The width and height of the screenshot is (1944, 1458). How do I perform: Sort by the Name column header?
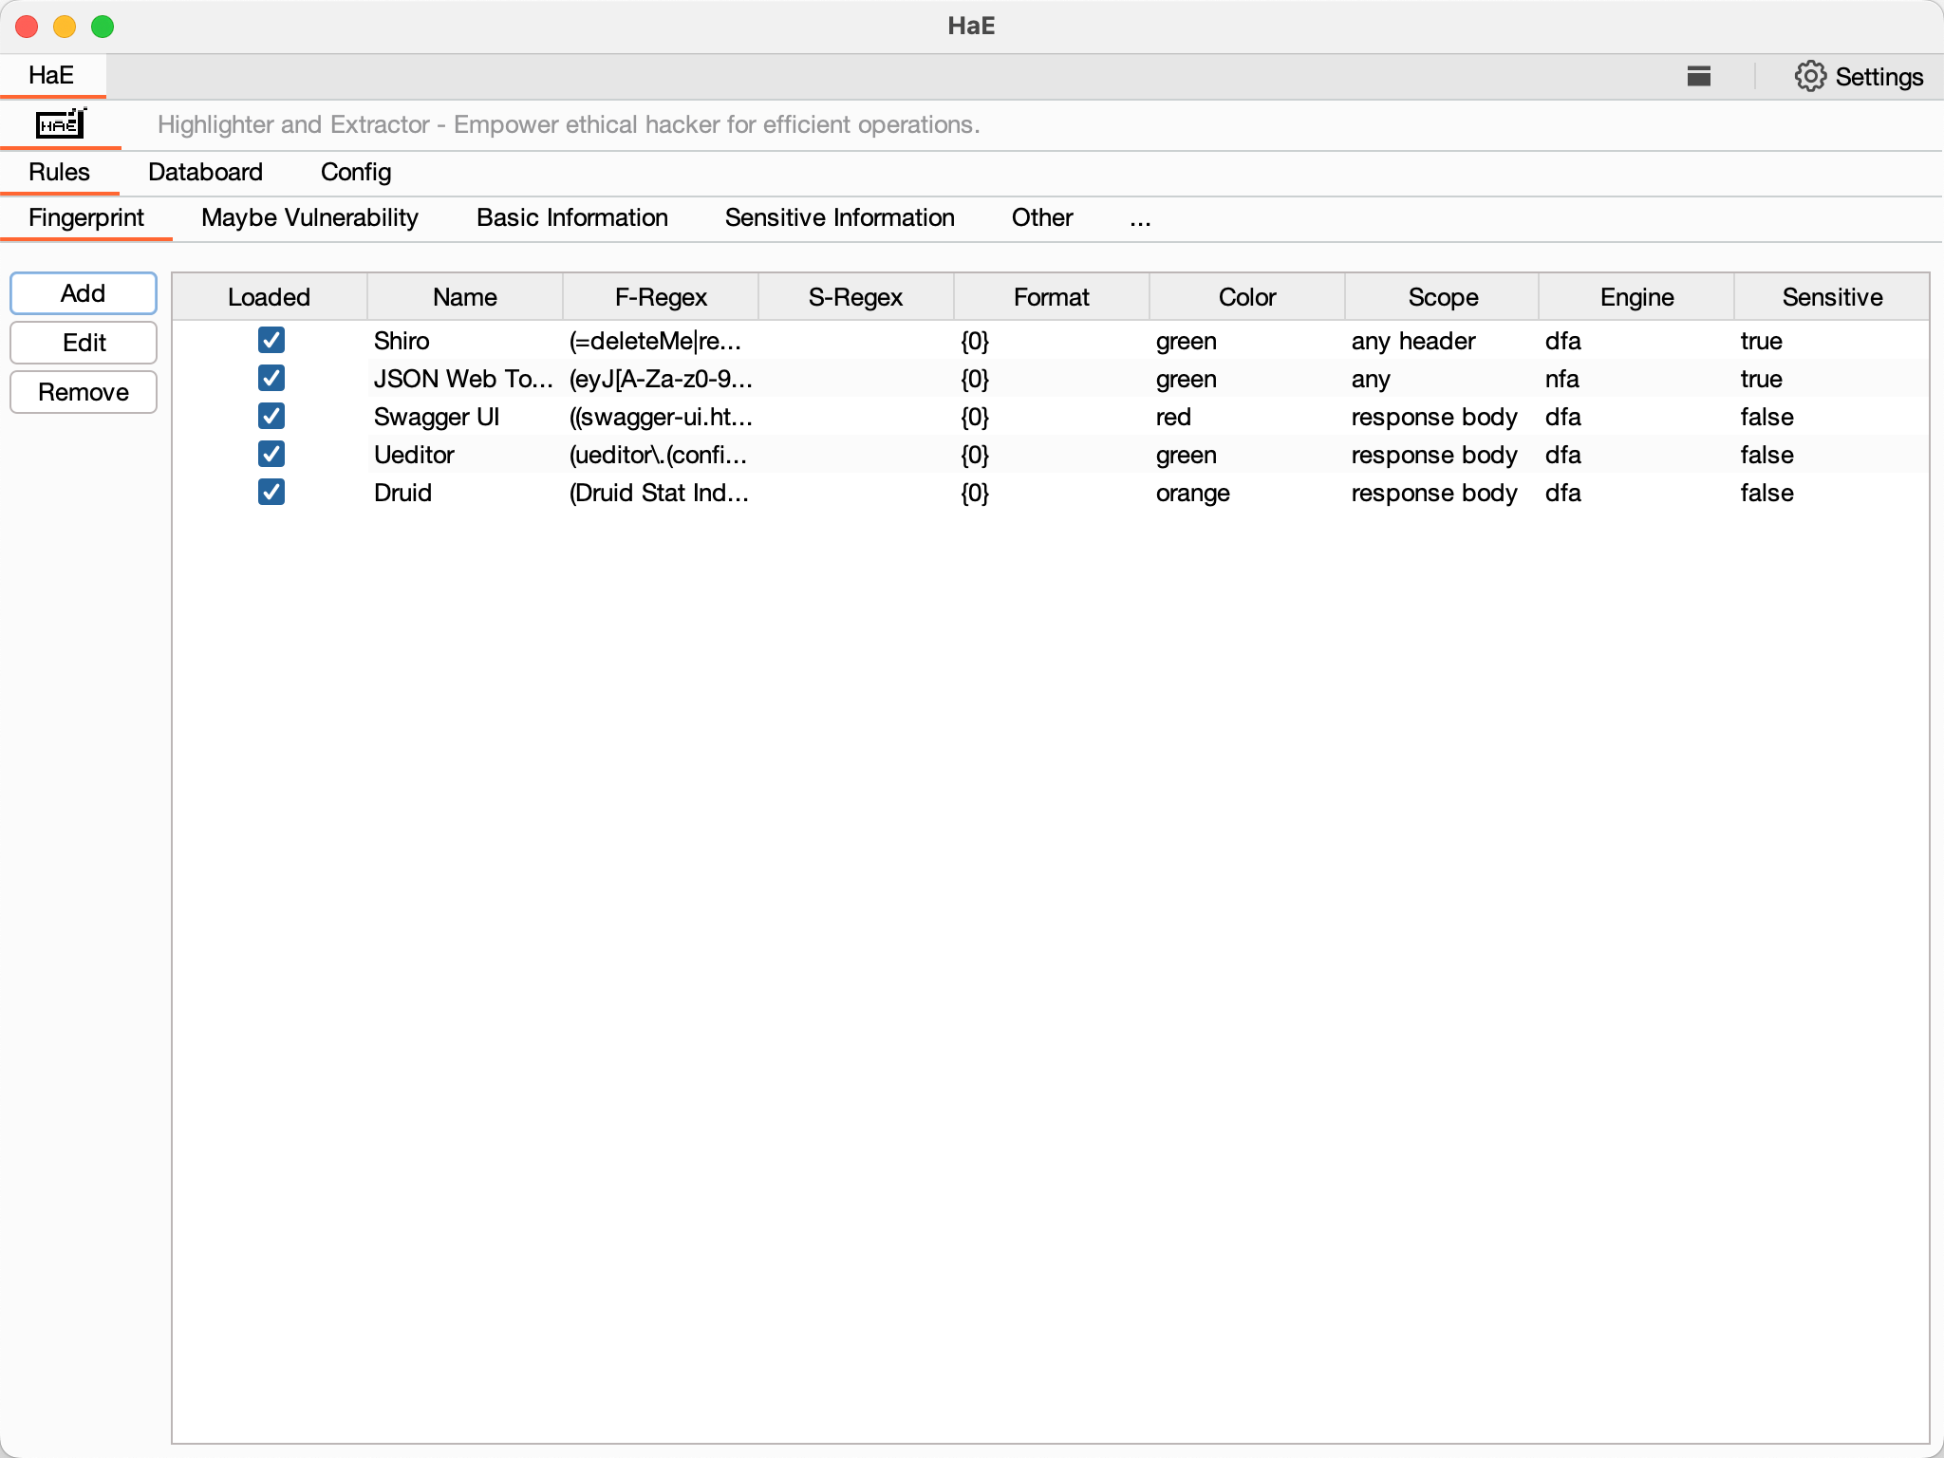click(464, 297)
